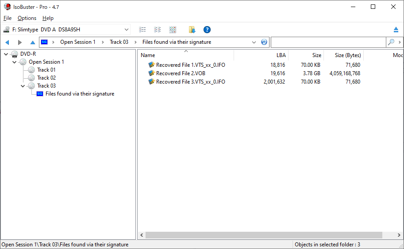Start the search with the magnifier icon

pos(391,42)
